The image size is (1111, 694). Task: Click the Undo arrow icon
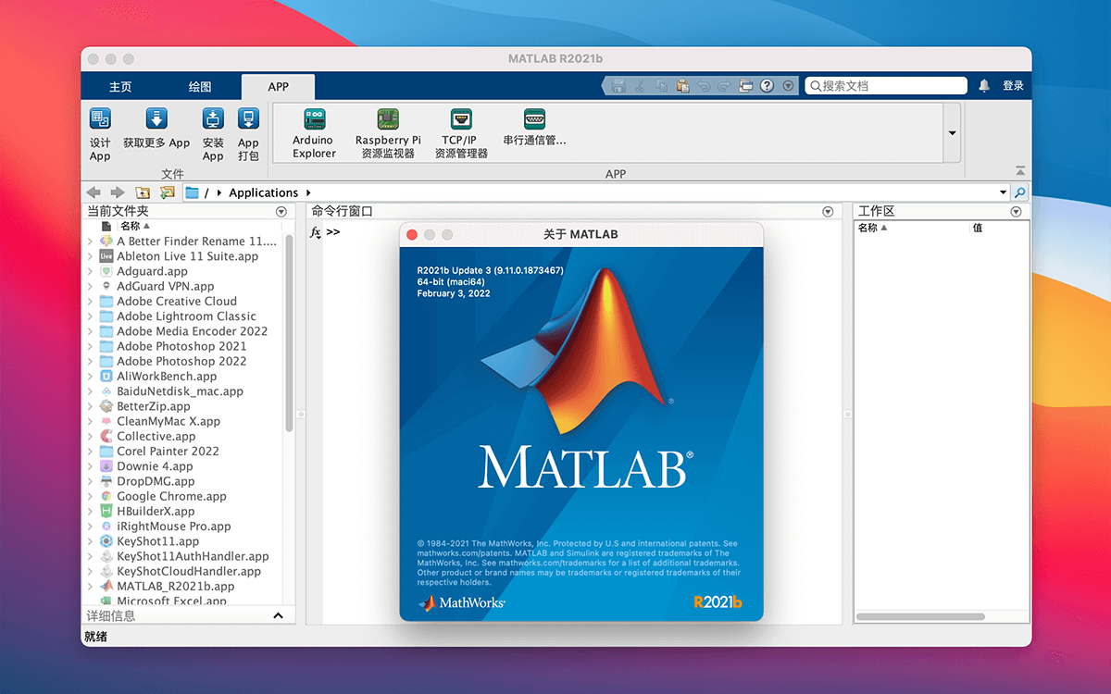704,86
